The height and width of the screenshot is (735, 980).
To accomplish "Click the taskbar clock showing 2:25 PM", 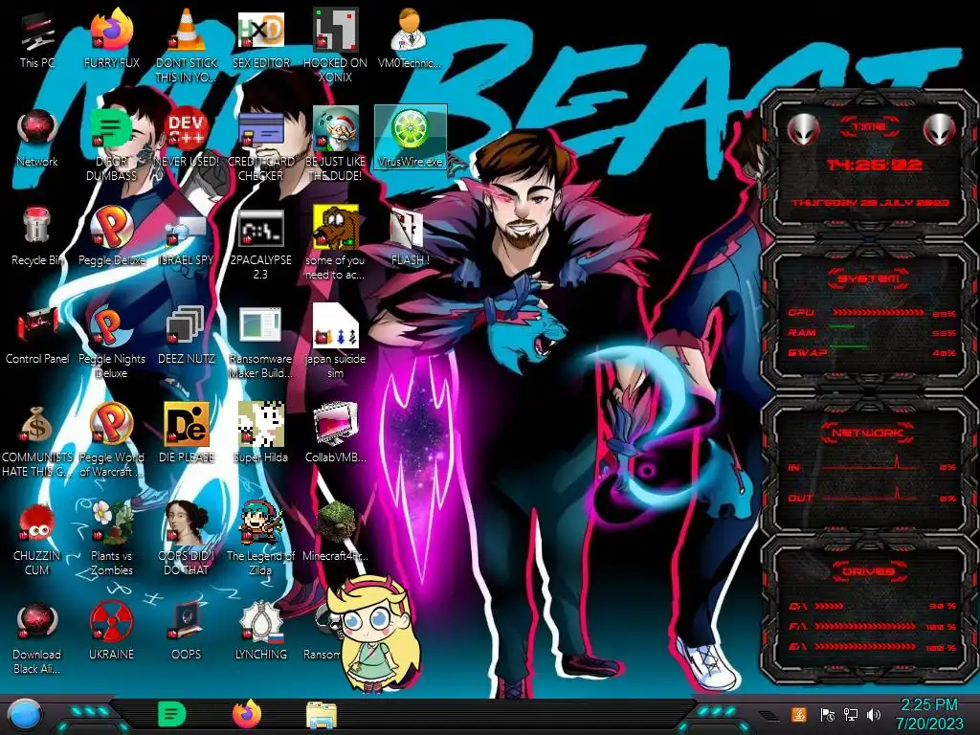I will pyautogui.click(x=929, y=705).
